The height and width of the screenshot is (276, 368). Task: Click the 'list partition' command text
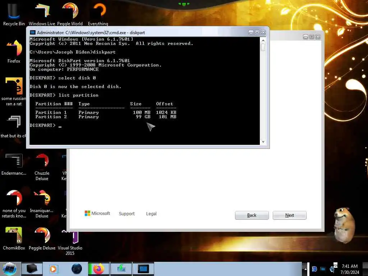[78, 95]
